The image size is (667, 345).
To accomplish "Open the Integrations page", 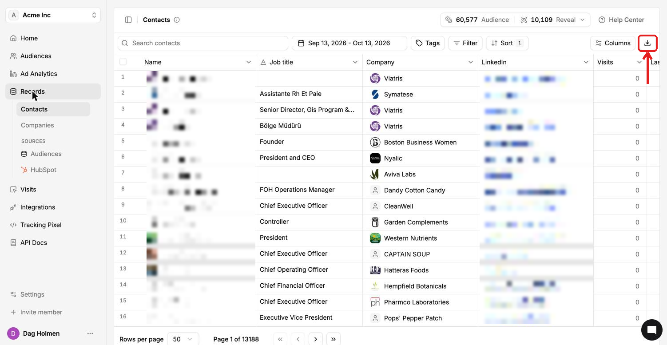I will (x=53, y=207).
